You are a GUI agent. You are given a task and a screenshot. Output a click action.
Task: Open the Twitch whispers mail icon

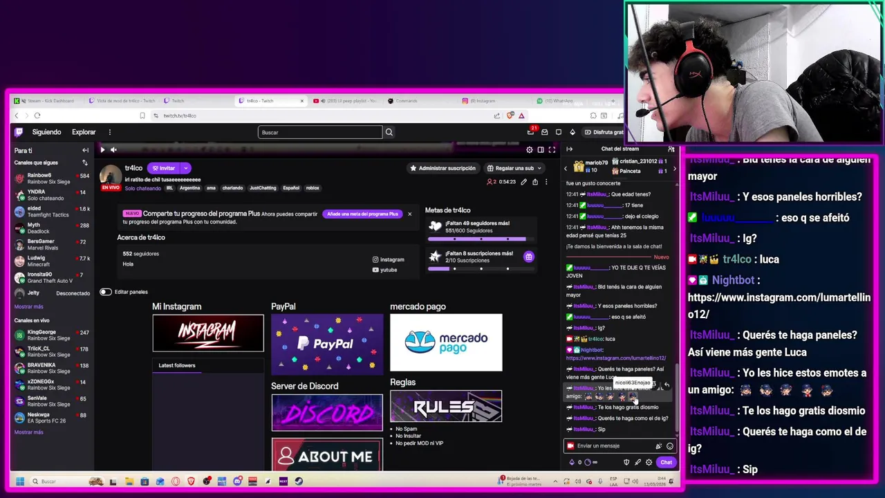click(x=545, y=132)
